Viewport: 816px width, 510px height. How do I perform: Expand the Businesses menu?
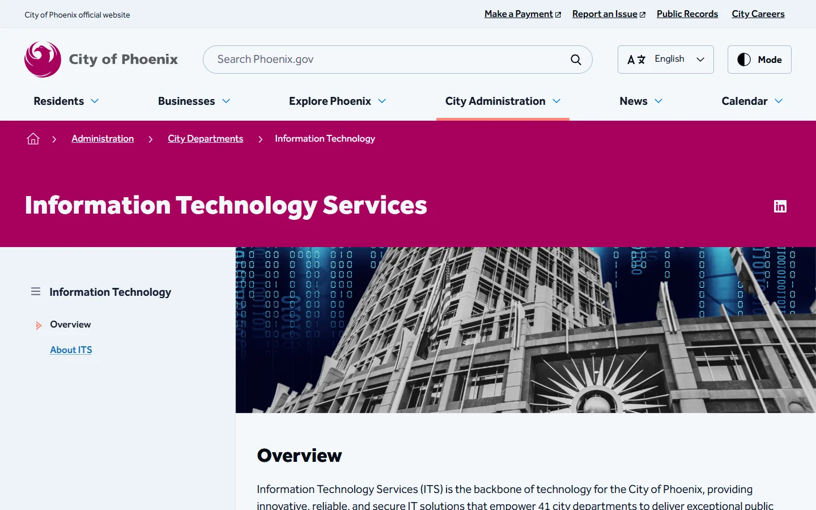point(194,101)
